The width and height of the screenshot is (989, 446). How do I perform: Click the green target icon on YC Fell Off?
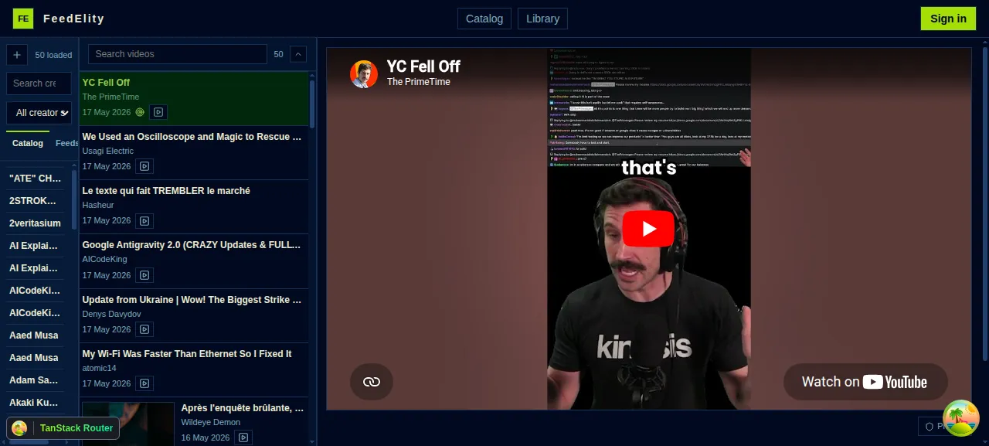click(x=140, y=112)
